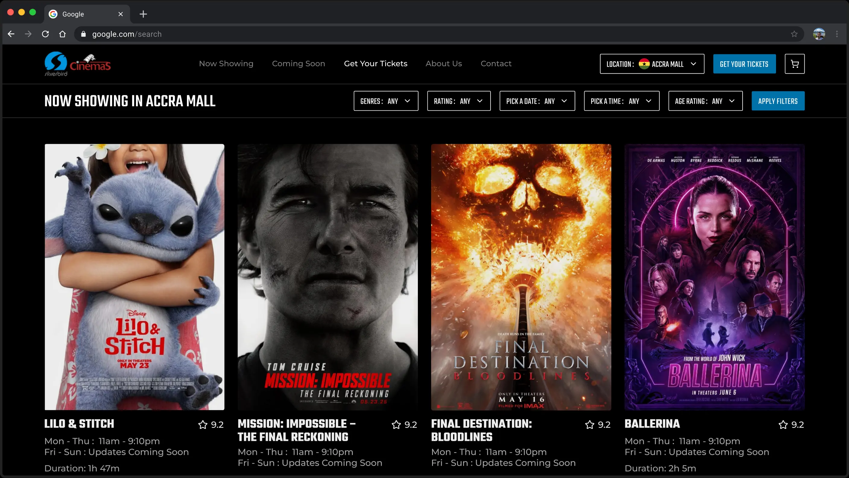Click the Mon - Thu showtimes under Mission: Impossible

(x=295, y=452)
